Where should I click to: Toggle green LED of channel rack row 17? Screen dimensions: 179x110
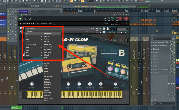[8, 21]
